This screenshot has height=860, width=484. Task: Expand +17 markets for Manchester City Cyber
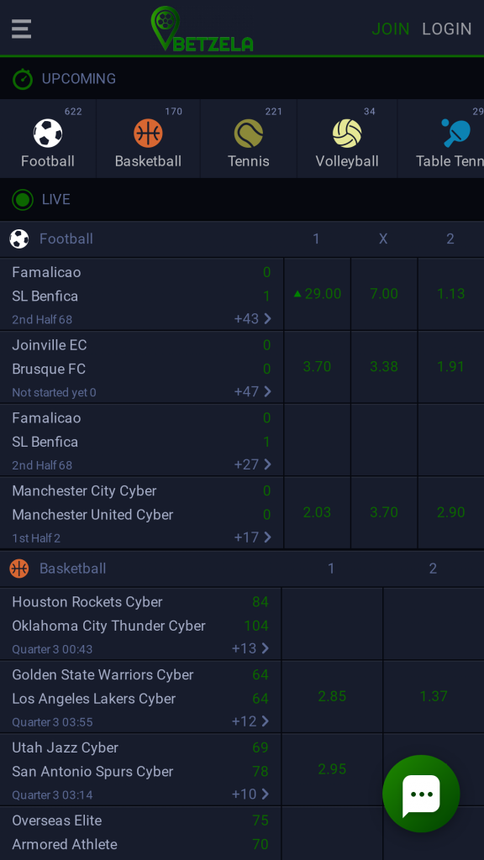252,537
